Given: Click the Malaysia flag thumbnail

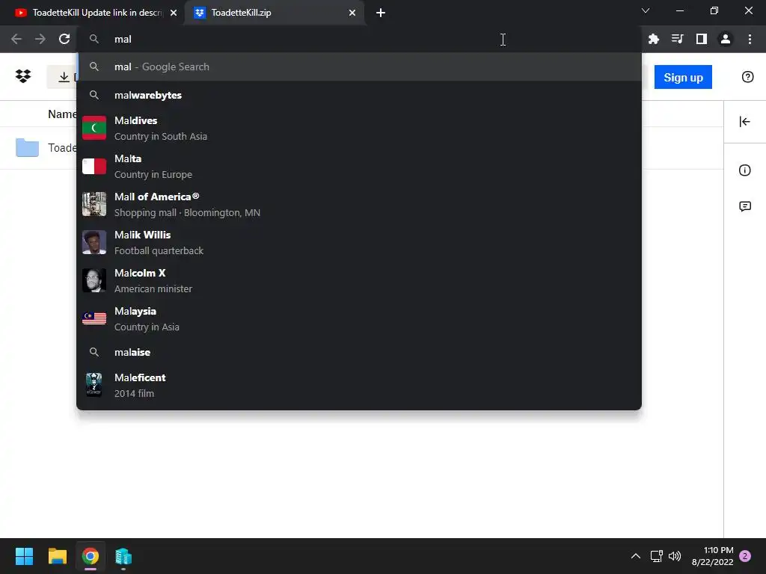Looking at the screenshot, I should (94, 318).
